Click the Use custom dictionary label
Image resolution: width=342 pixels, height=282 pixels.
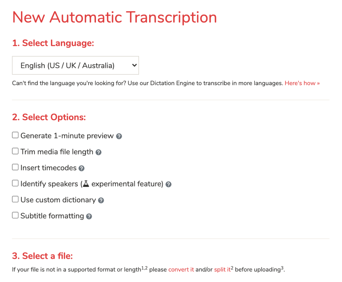pos(58,200)
